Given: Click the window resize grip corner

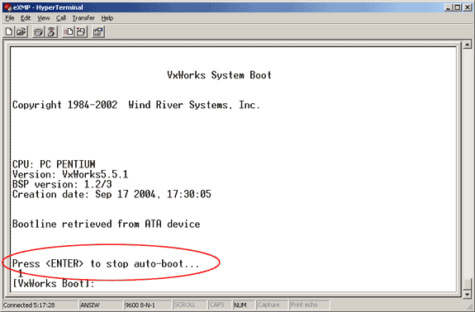Looking at the screenshot, I should 469,306.
